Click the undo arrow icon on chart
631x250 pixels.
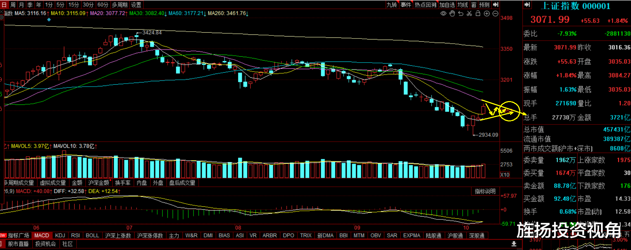click(461, 13)
